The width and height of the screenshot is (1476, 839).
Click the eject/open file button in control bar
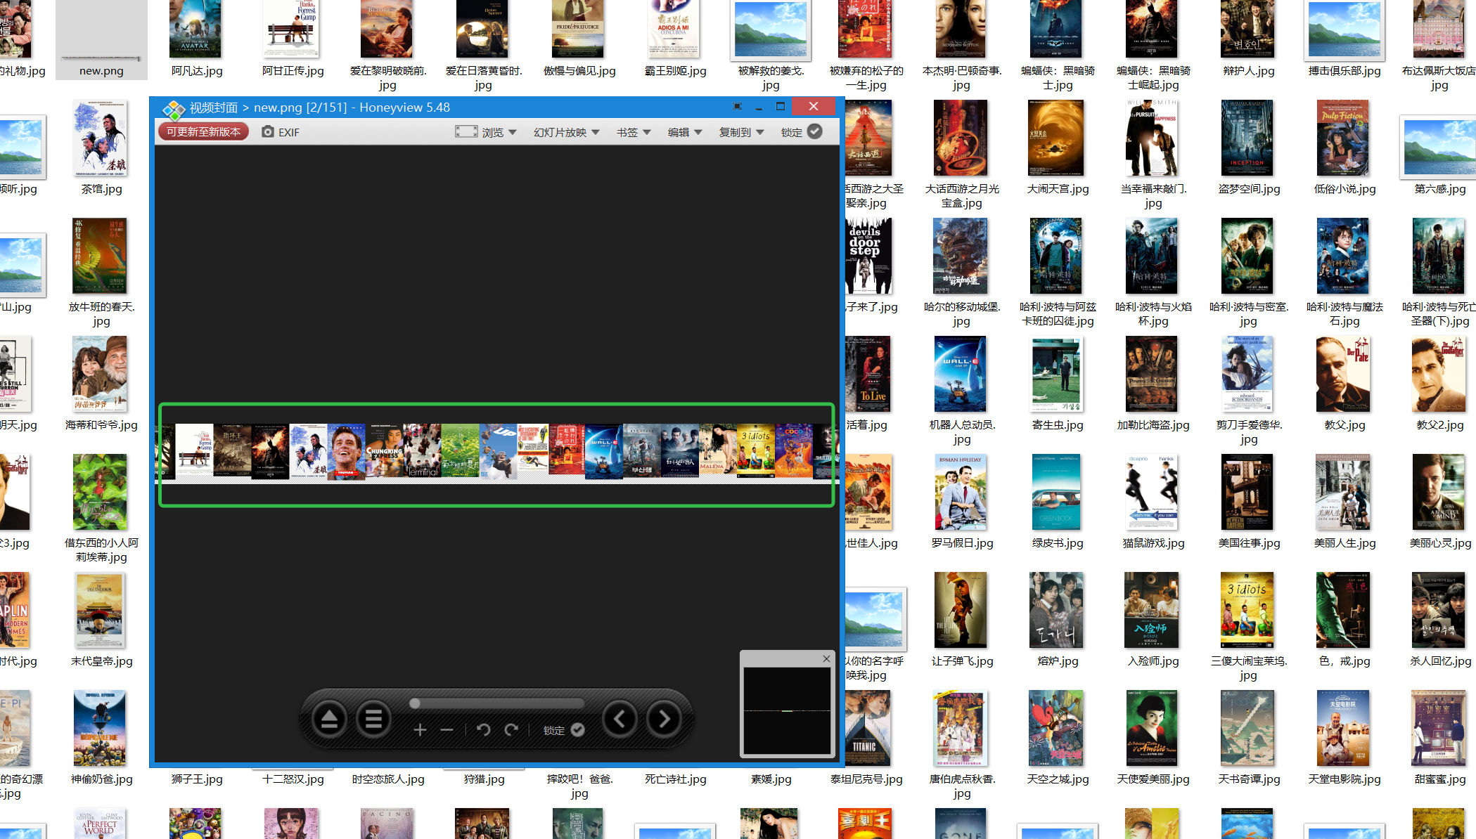[329, 720]
